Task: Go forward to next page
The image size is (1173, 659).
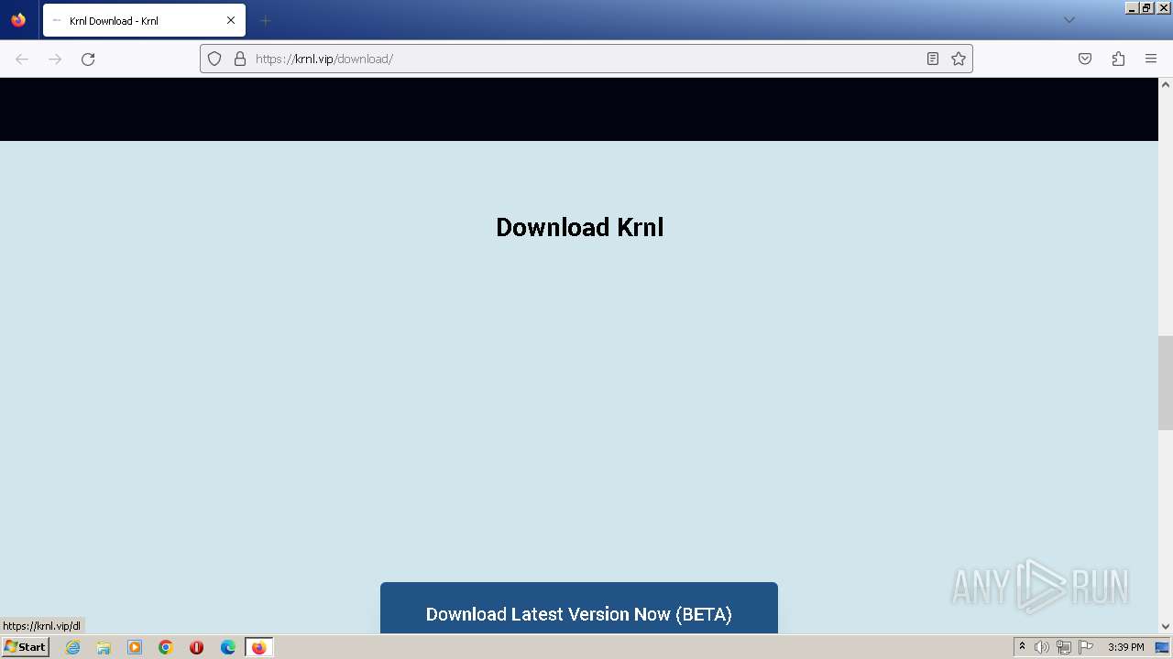Action: point(55,59)
